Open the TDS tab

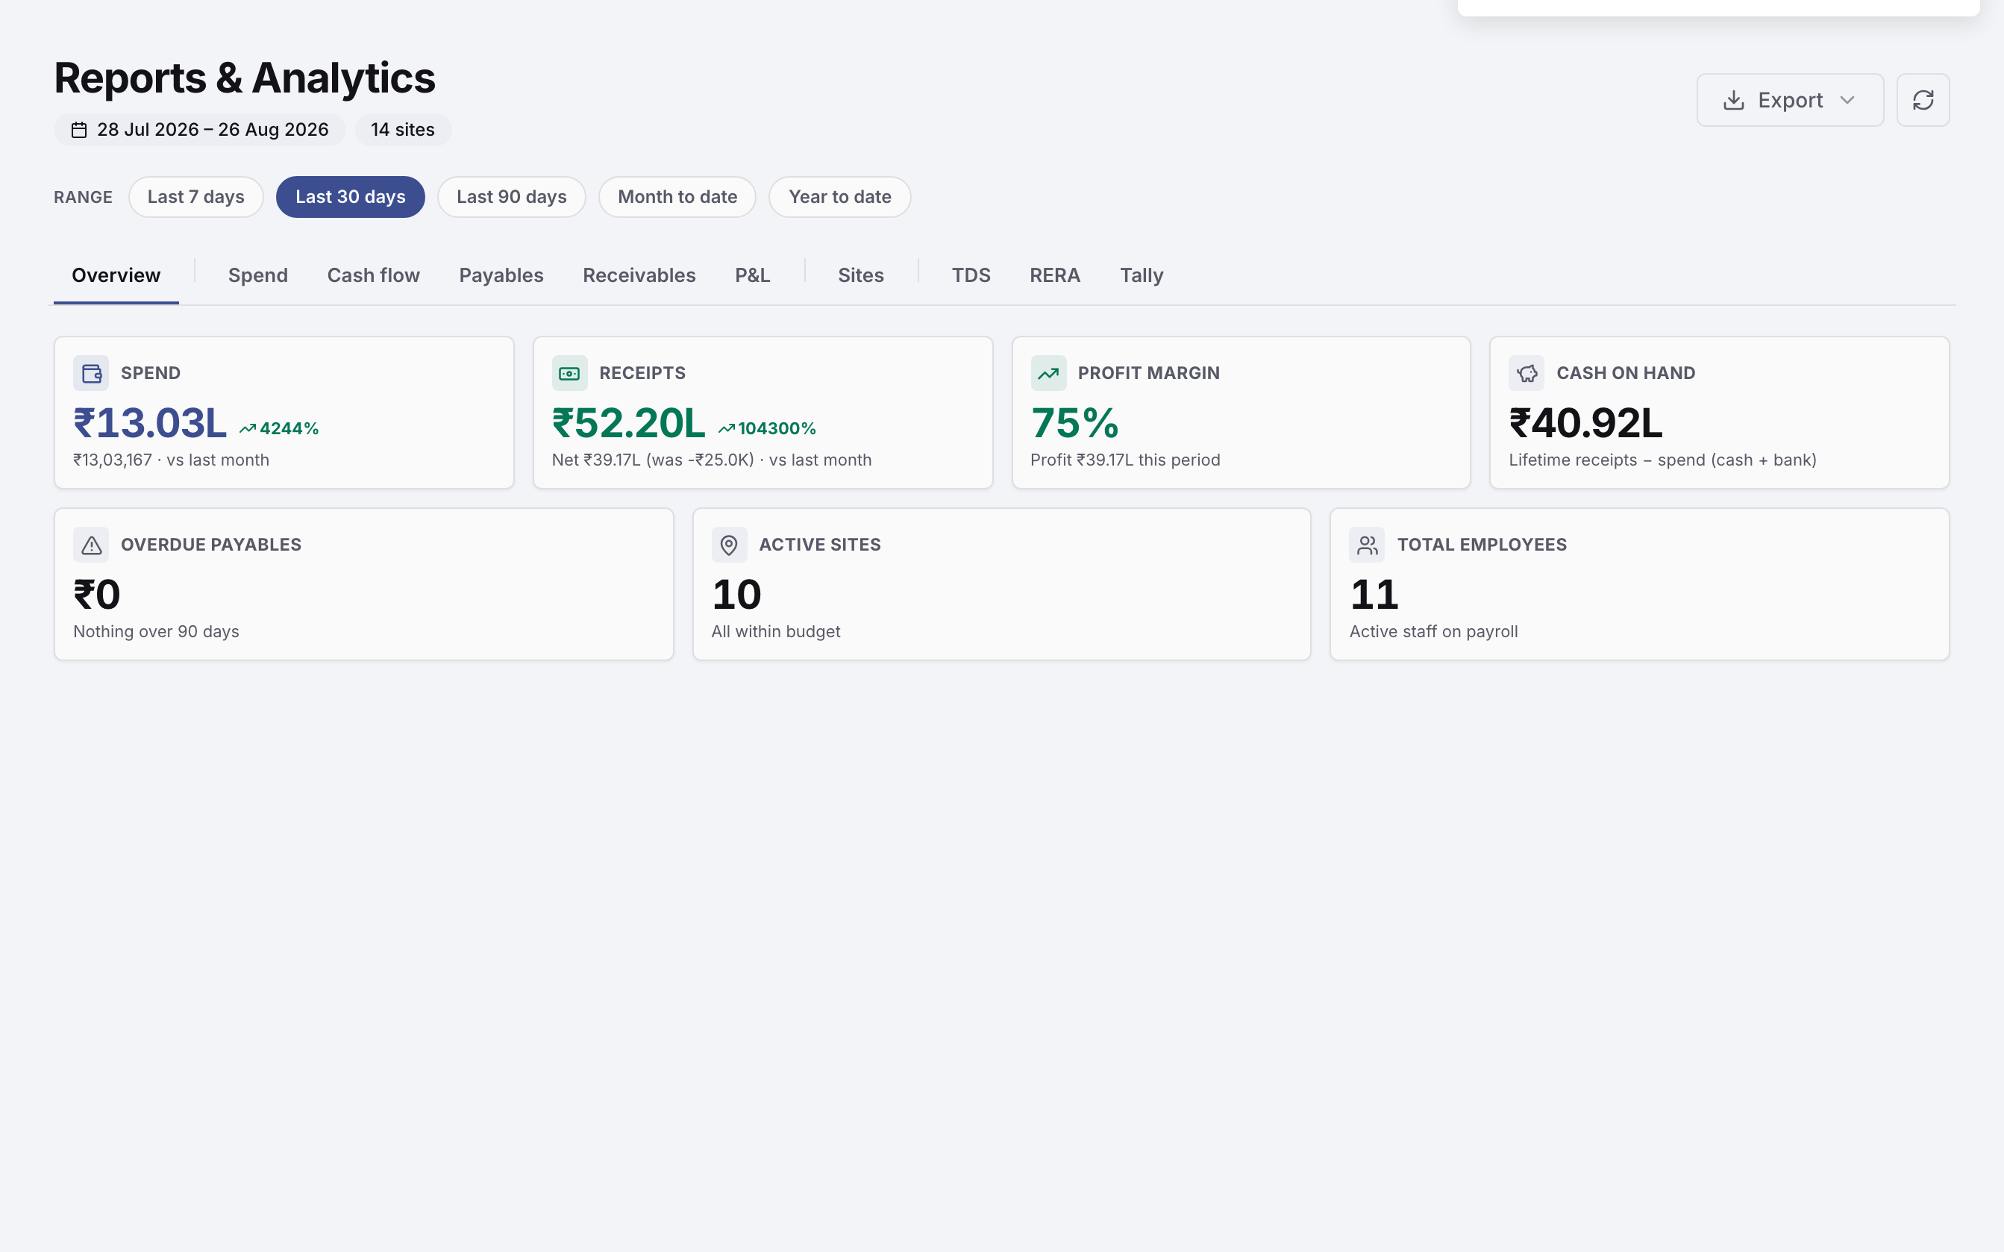(971, 276)
